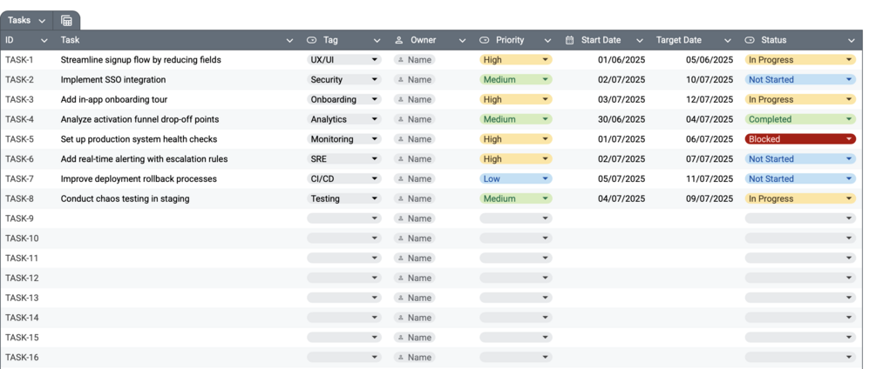
Task: Click the Priority column type icon
Action: pos(485,40)
